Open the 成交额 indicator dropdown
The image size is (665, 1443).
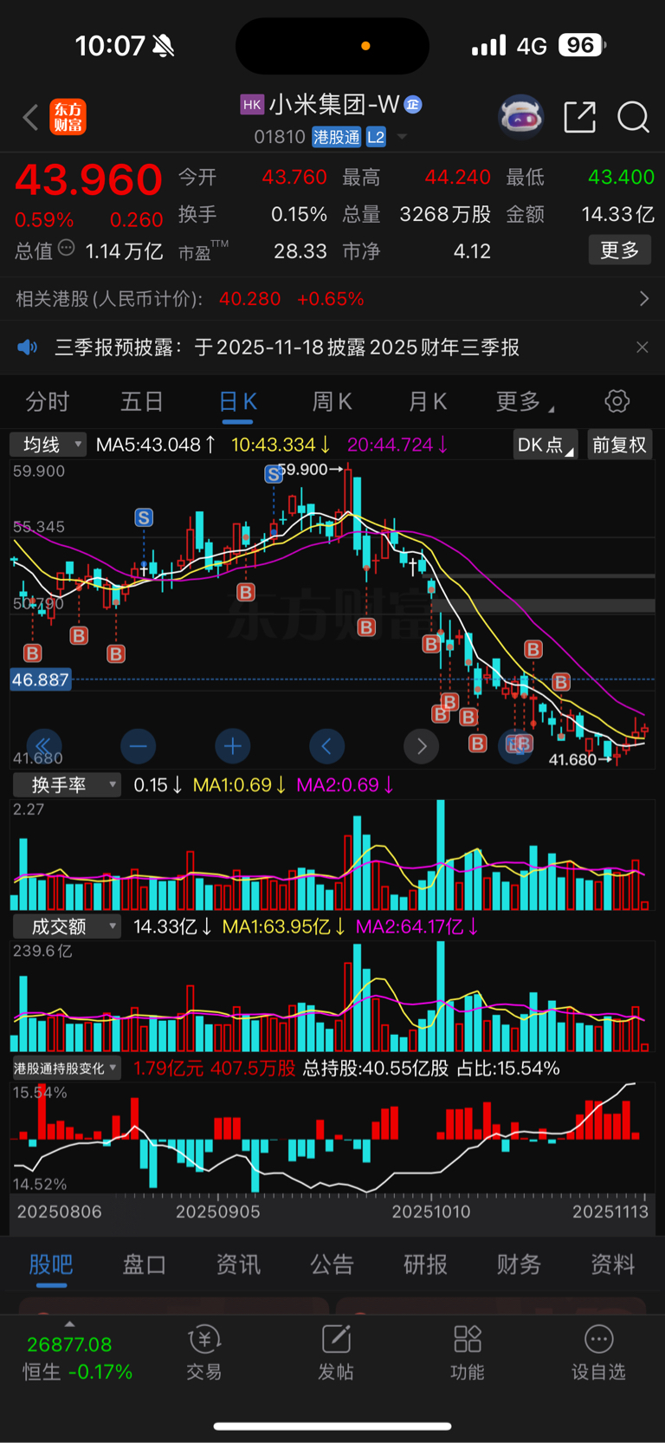[67, 926]
